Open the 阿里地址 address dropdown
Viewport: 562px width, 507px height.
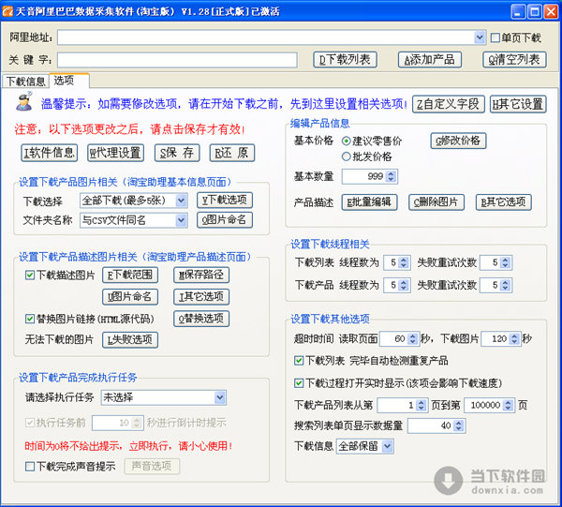click(x=480, y=37)
